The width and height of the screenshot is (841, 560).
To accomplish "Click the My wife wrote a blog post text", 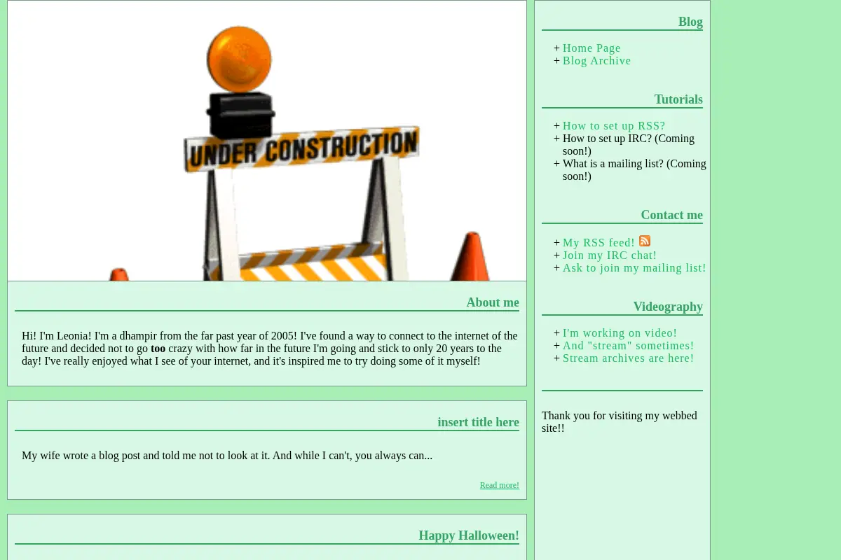I will click(227, 456).
